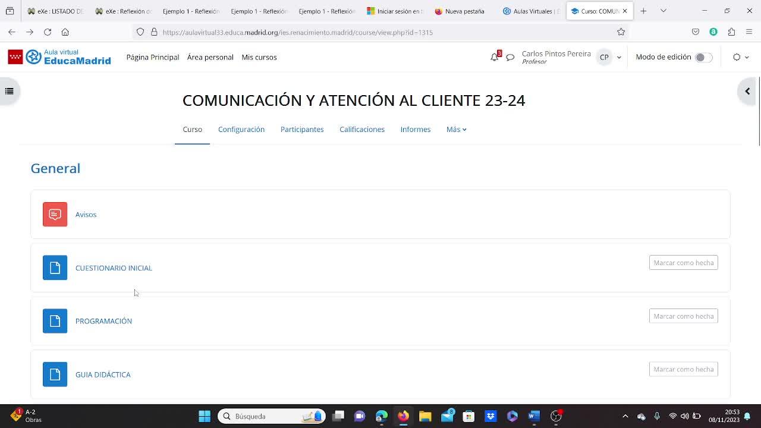Open the messaging speech bubble icon

pyautogui.click(x=510, y=58)
